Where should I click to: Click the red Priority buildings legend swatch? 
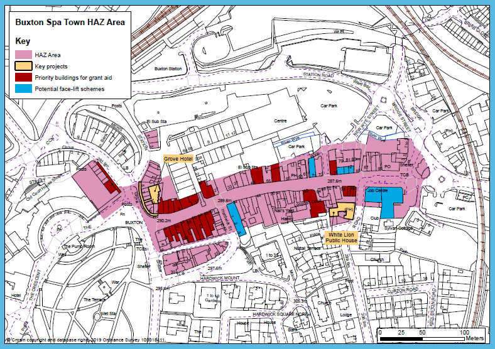coord(24,77)
